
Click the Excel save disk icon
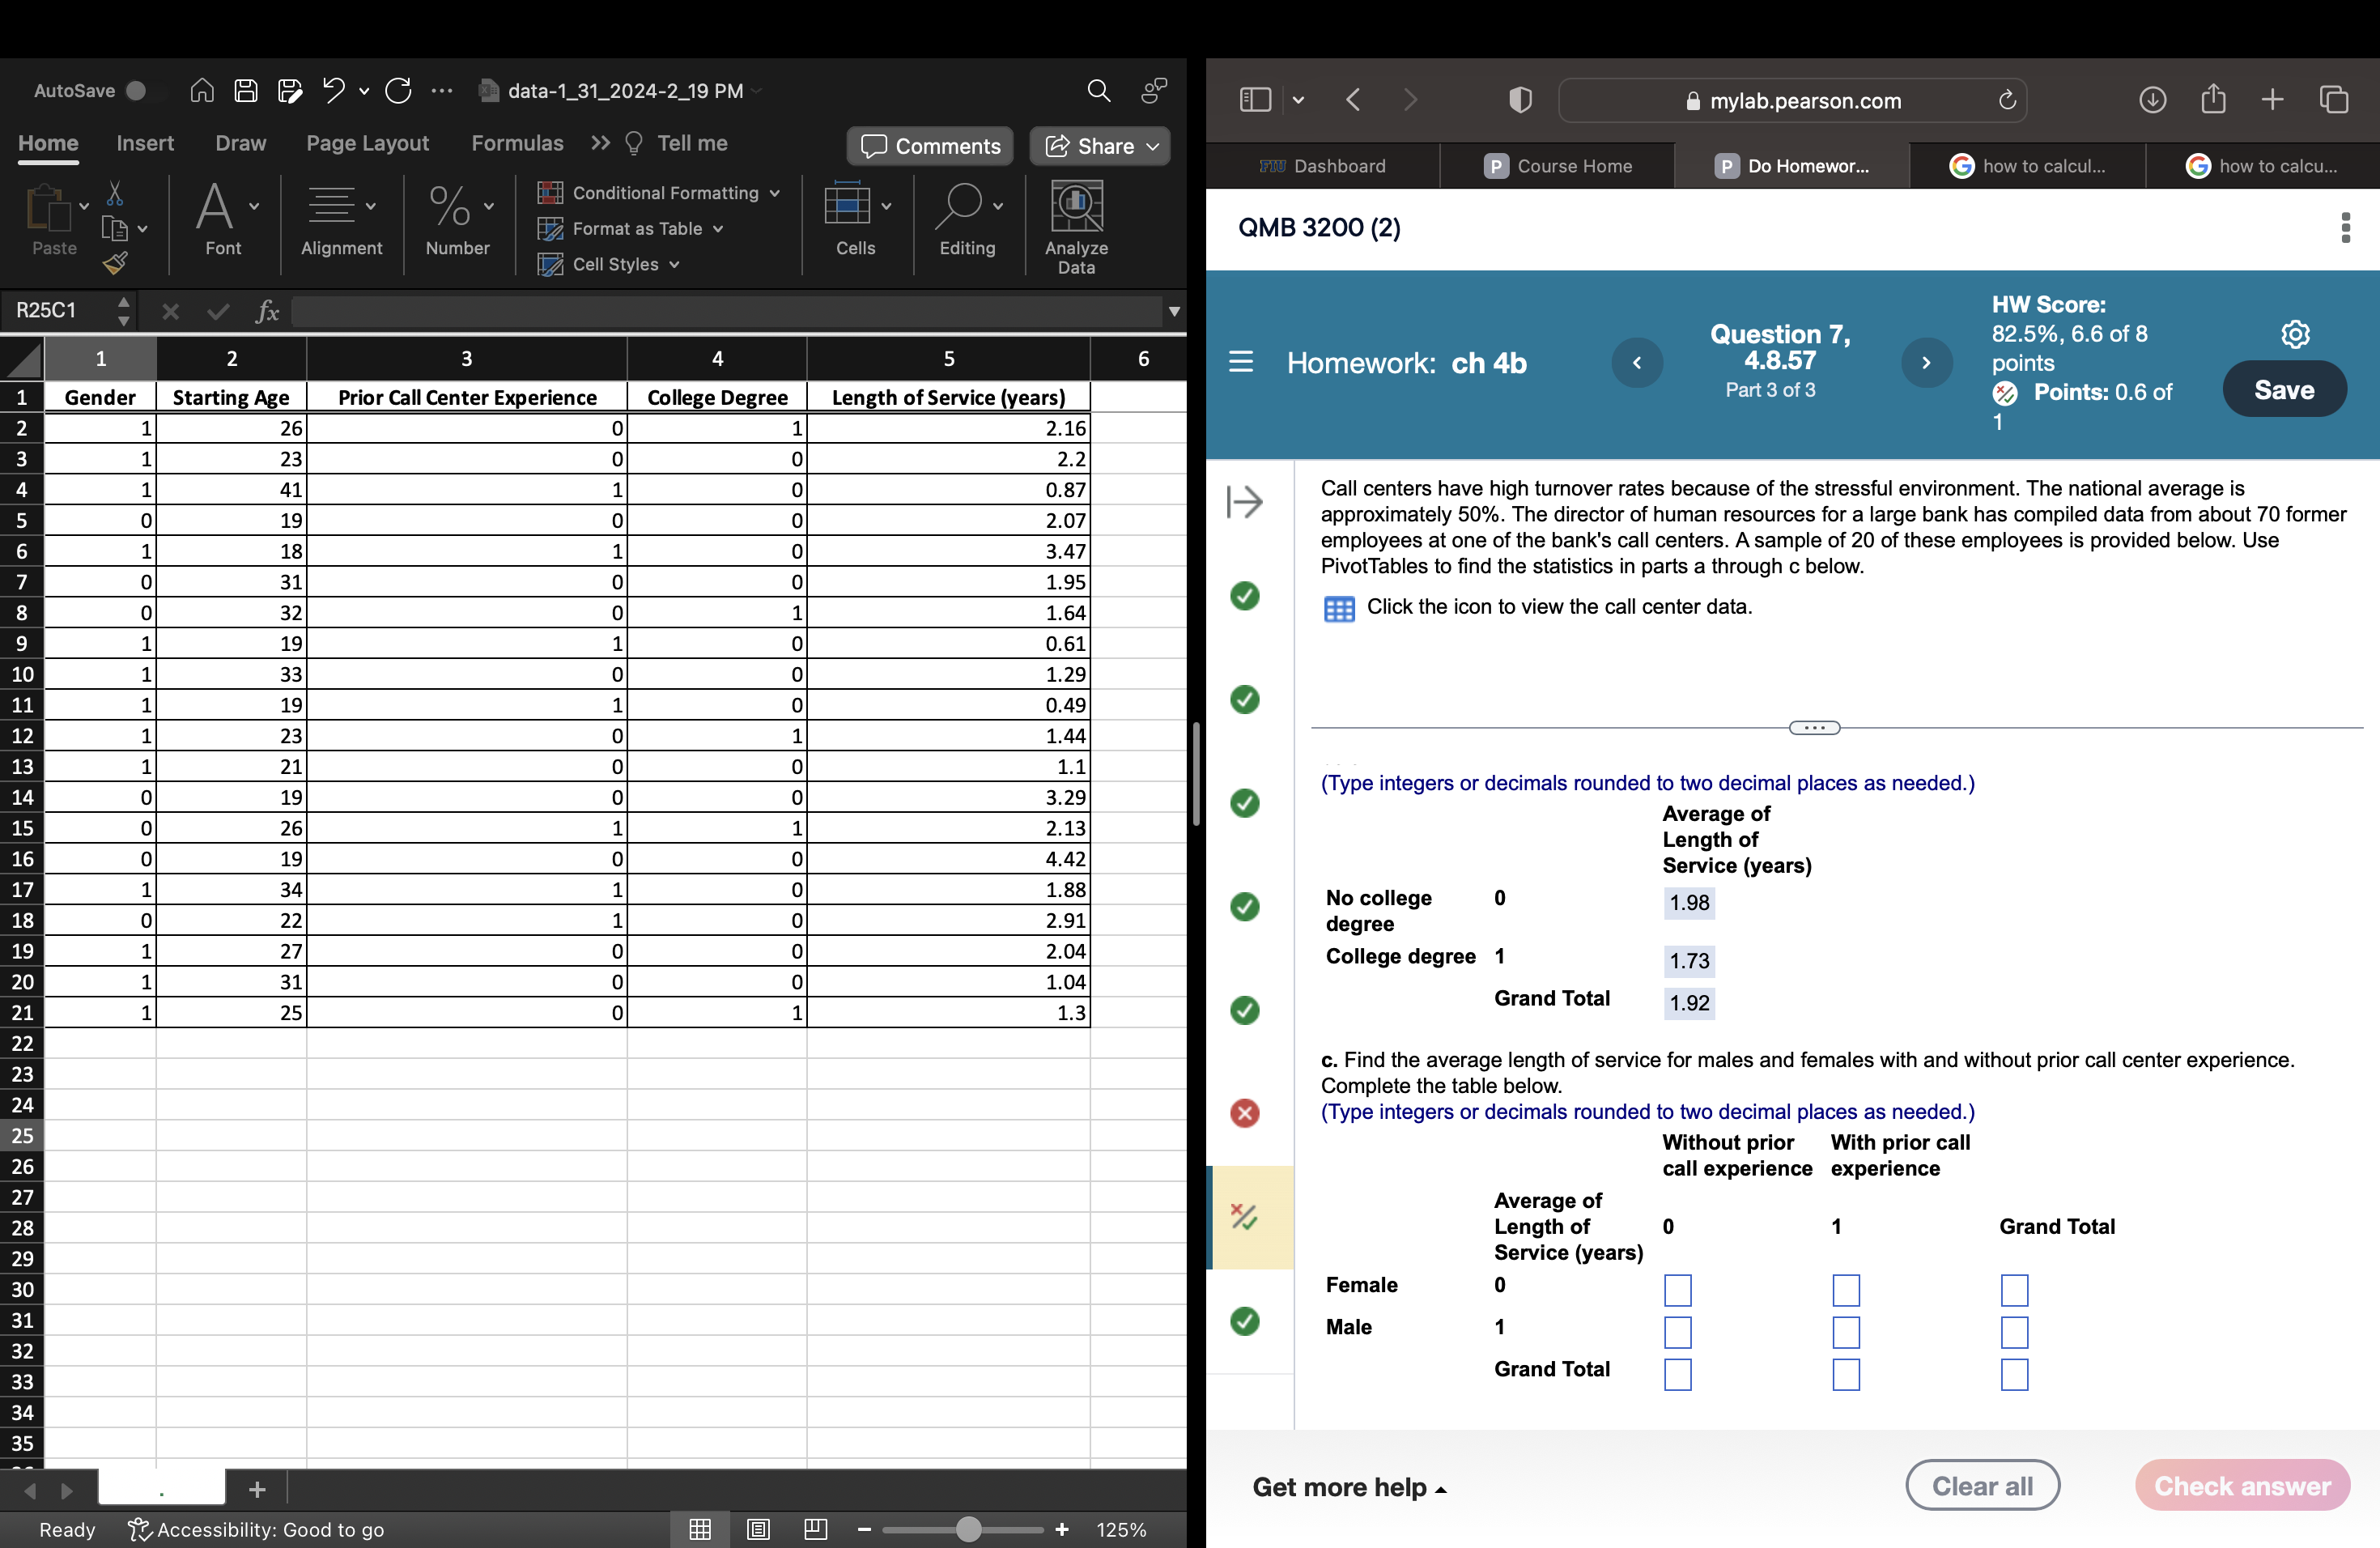246,91
